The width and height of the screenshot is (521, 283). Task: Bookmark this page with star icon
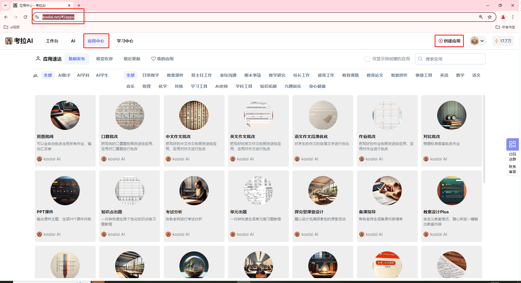490,17
